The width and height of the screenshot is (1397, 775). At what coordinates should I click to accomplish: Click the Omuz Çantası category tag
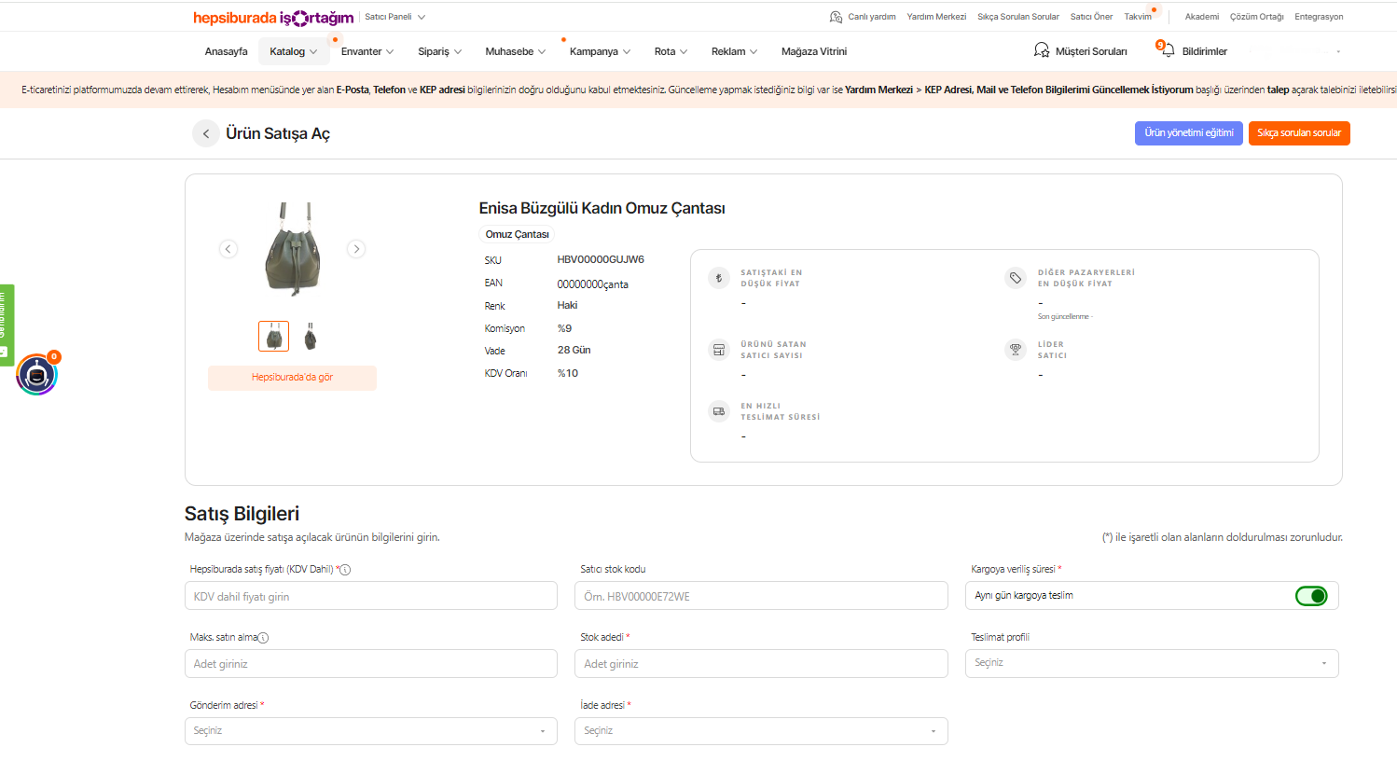coord(518,235)
